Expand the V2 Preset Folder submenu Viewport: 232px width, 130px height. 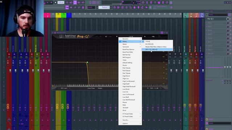click(x=130, y=116)
